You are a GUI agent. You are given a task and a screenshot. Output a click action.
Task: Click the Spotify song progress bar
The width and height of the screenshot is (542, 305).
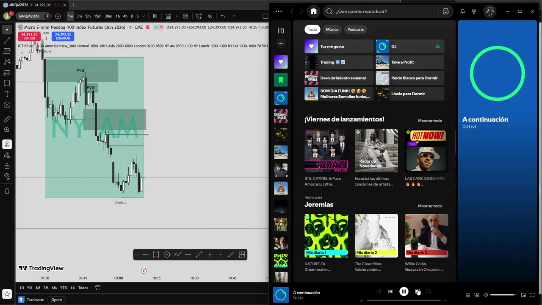404,300
